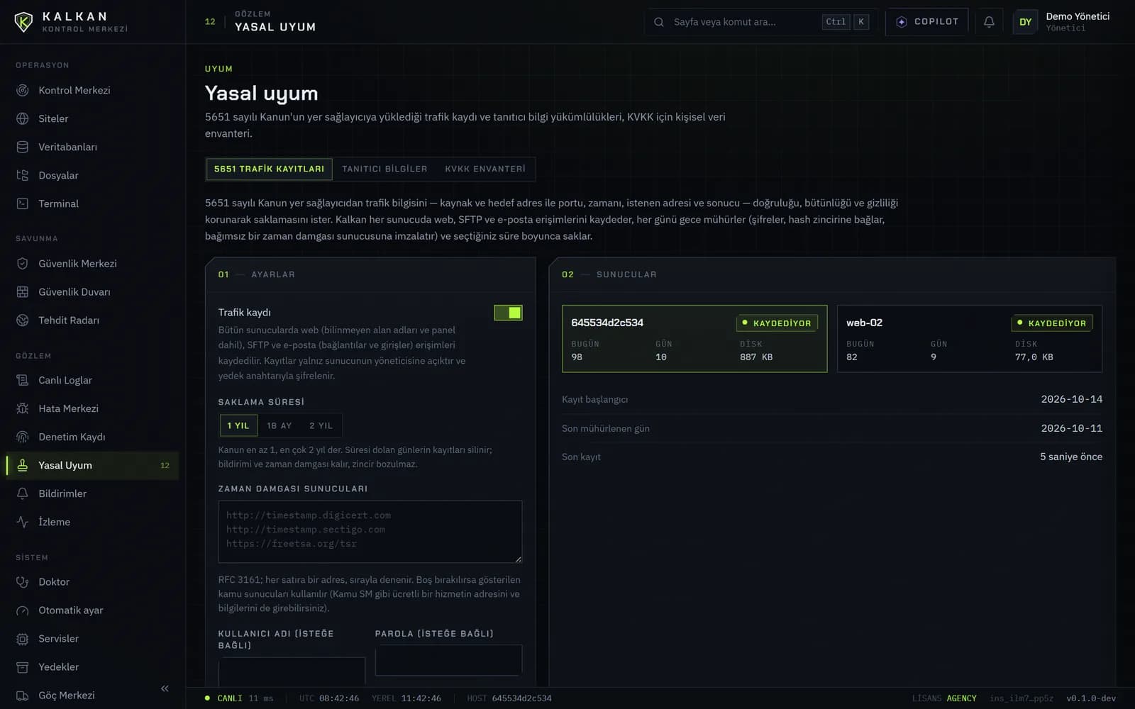Viewport: 1135px width, 709px height.
Task: Open Güvenlik Duvarı firewall icon
Action: (x=23, y=291)
